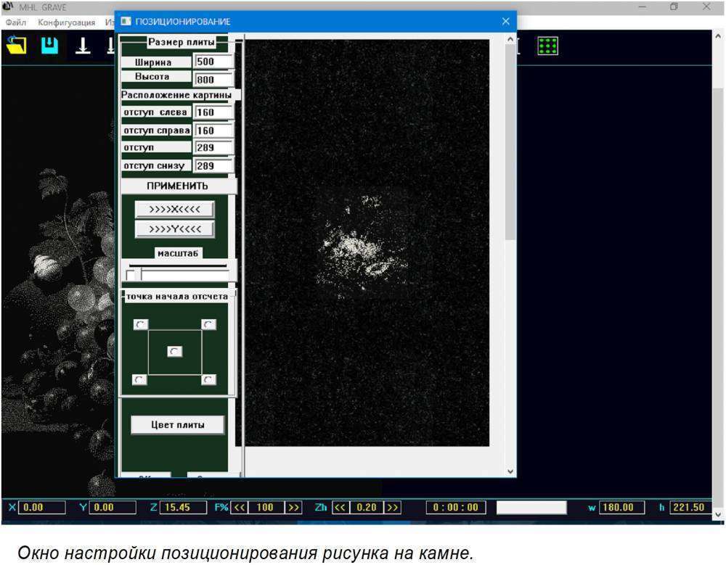Select the center origin point radio button

pyautogui.click(x=175, y=351)
